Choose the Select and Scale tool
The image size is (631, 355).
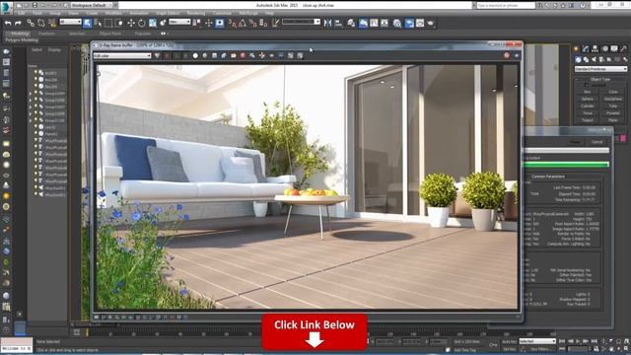pos(153,23)
